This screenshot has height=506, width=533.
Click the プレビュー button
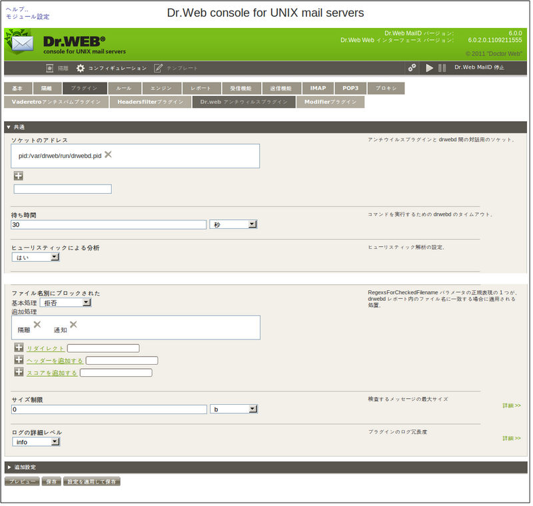pos(22,482)
